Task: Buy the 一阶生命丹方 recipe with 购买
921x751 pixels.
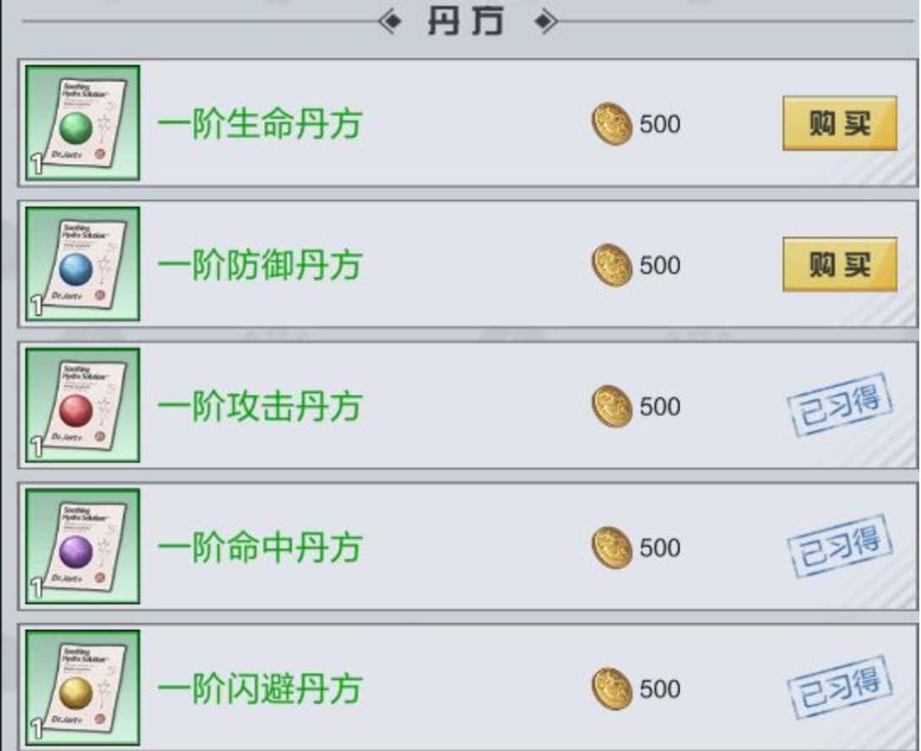Action: coord(840,123)
